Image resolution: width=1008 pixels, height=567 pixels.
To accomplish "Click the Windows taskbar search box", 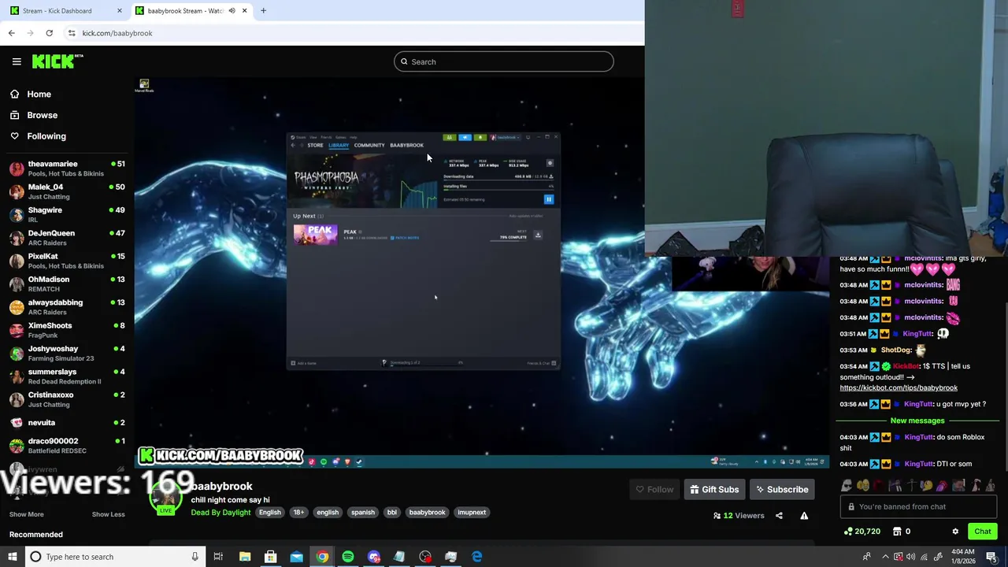I will coord(117,557).
